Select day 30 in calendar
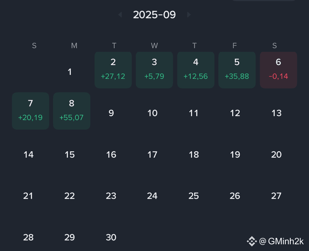This screenshot has height=251, width=309. (111, 237)
